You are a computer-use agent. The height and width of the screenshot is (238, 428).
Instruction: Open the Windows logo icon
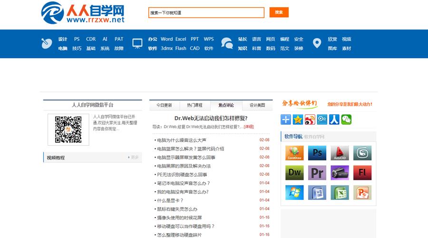(x=294, y=193)
